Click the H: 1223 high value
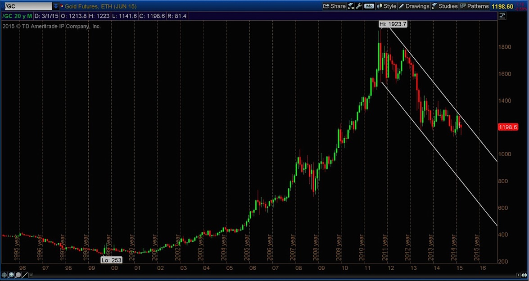The image size is (529, 281). (99, 16)
